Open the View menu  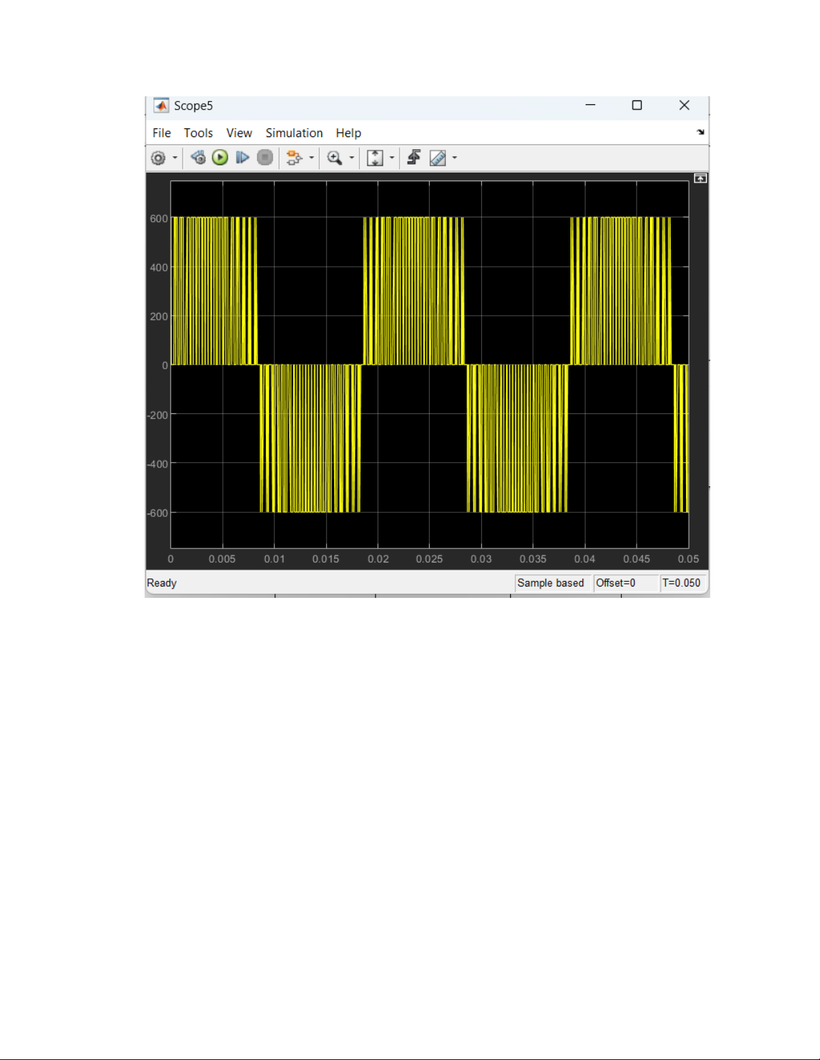click(x=239, y=133)
